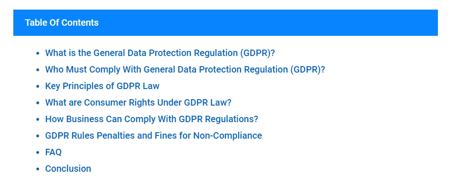Visit GDPR Rules Penalties and Fines section

(154, 135)
